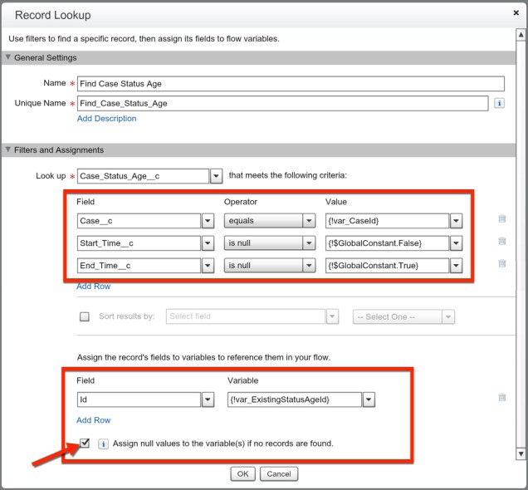
Task: Delete the Start_Time__c filter row
Action: tap(501, 241)
